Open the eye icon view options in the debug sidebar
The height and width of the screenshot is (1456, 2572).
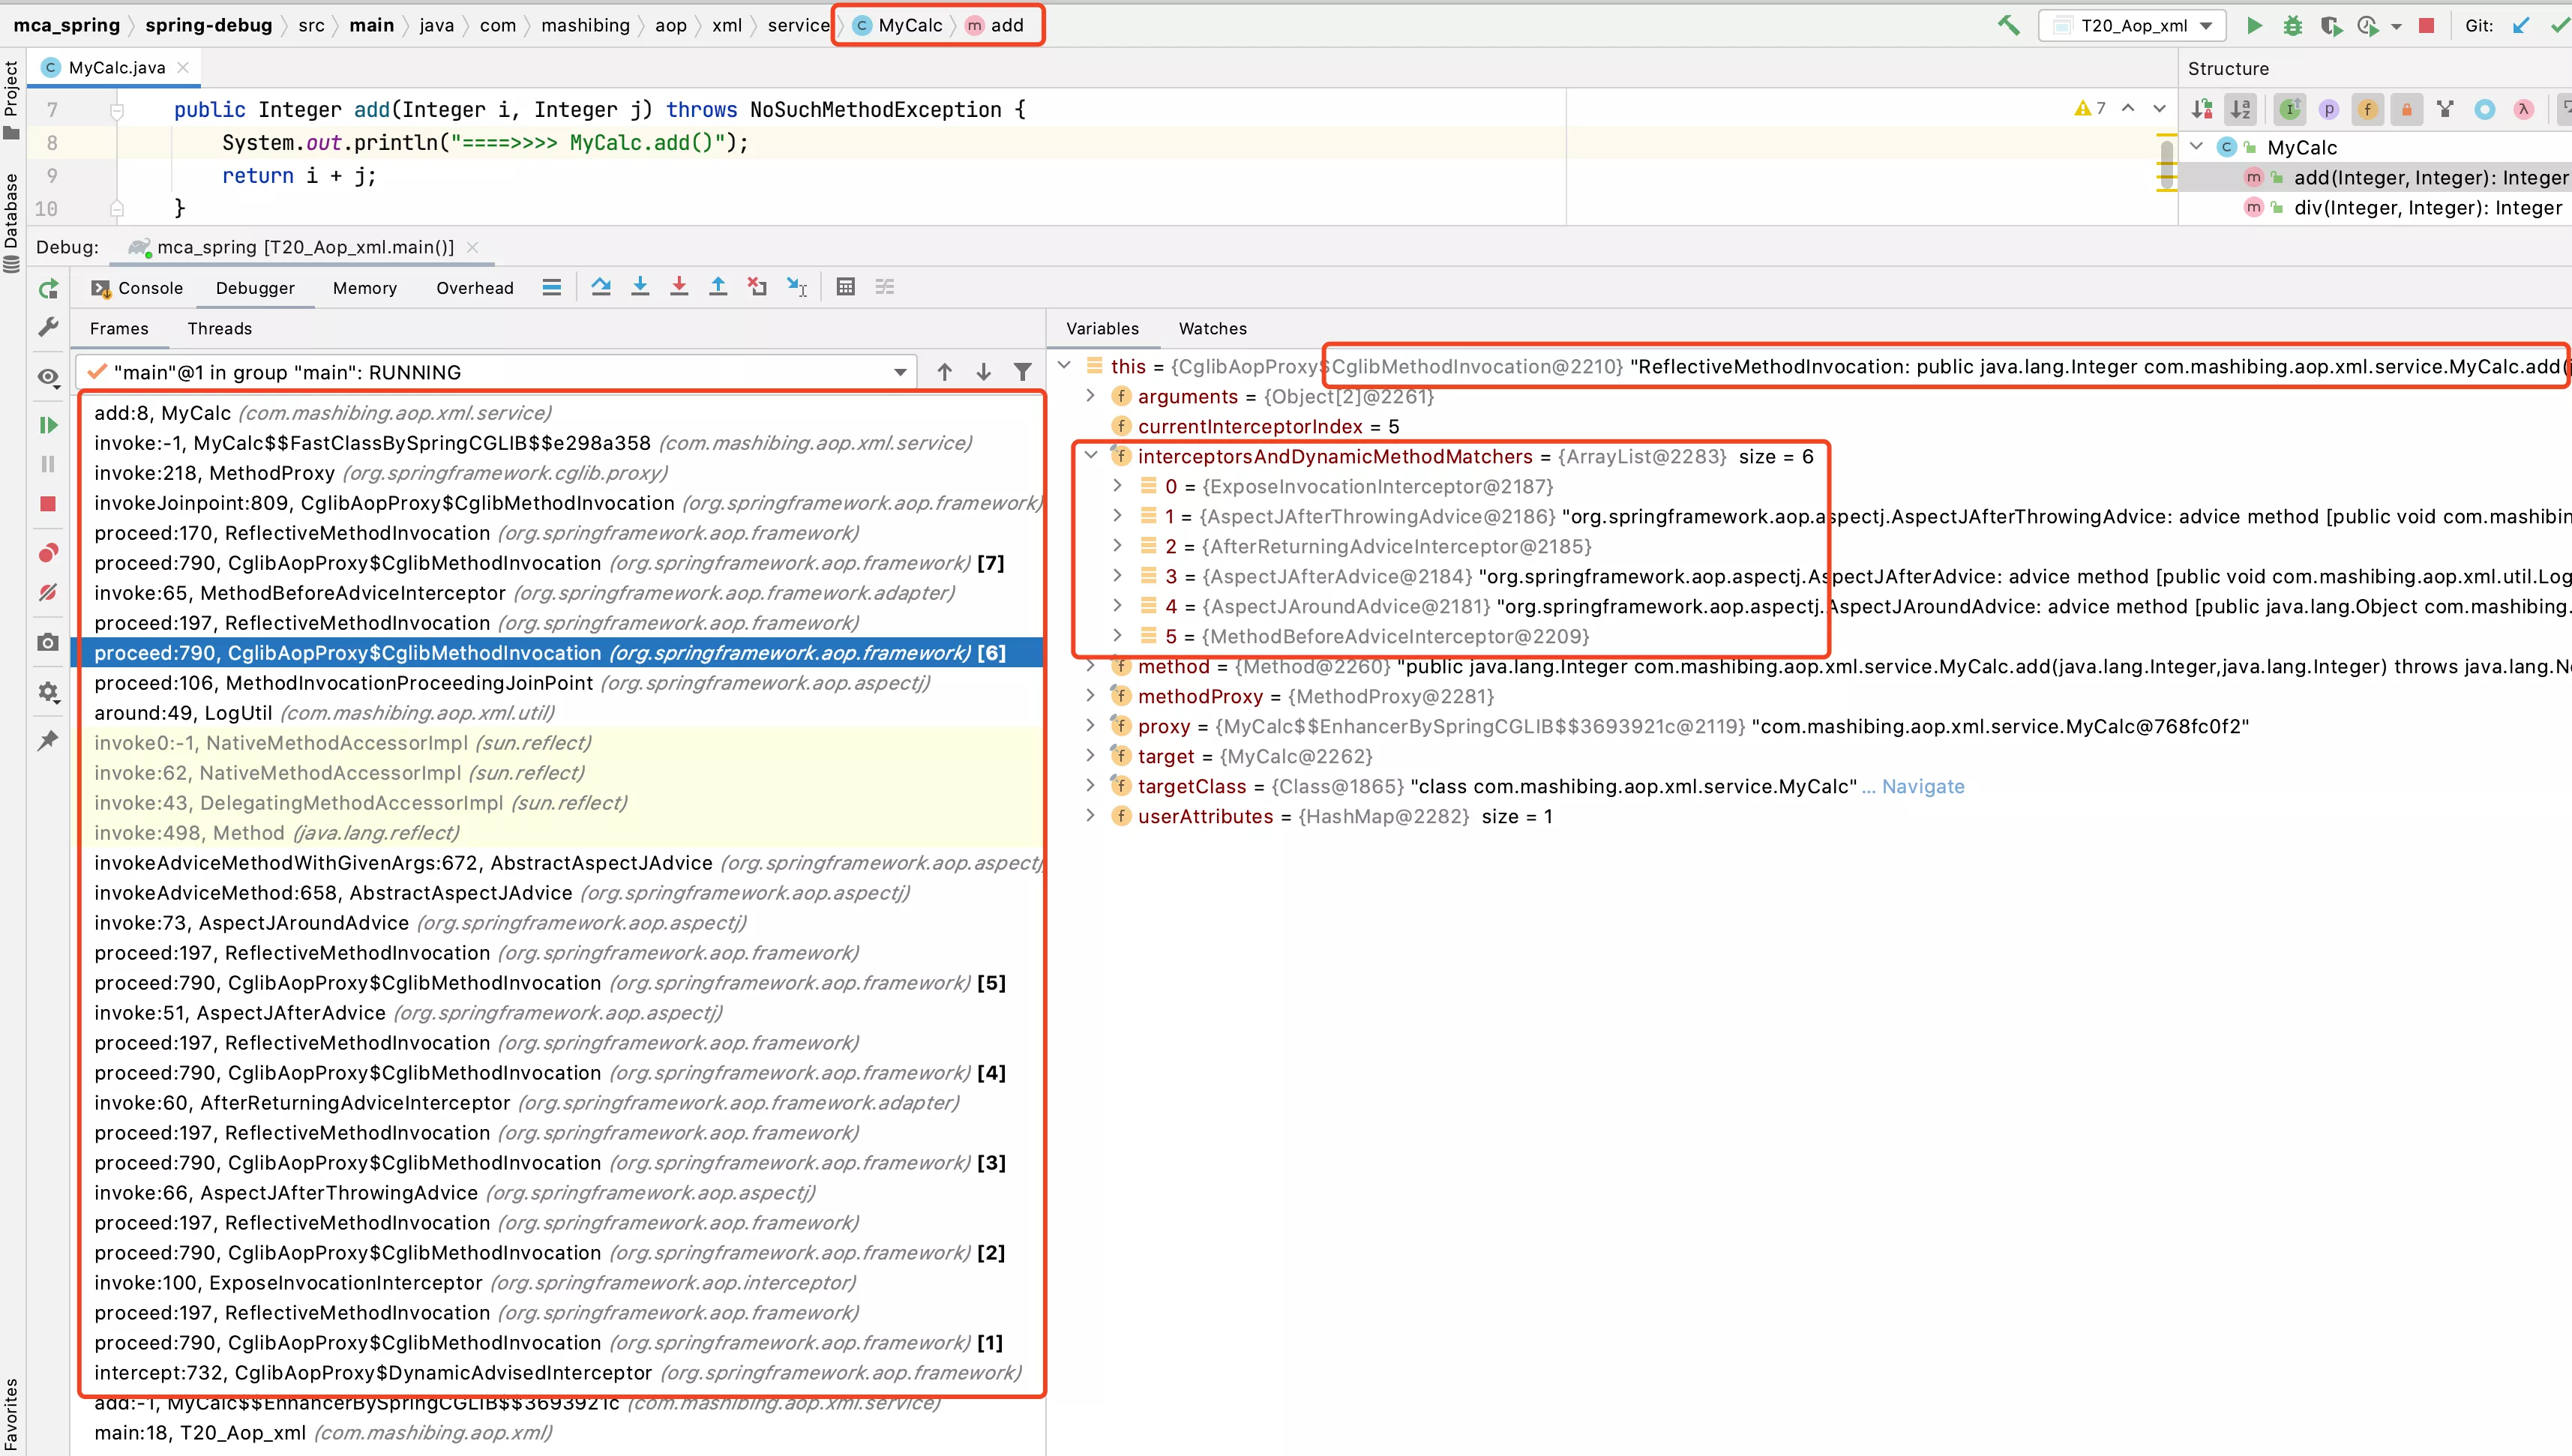pyautogui.click(x=47, y=377)
